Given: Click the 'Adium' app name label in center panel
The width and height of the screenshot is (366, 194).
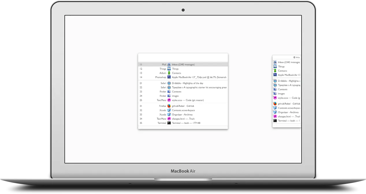Looking at the screenshot, I should tap(163, 73).
